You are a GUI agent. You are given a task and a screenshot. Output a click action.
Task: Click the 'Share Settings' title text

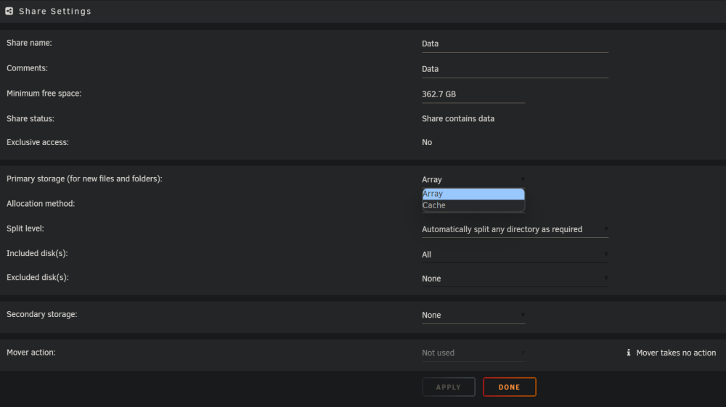click(55, 11)
